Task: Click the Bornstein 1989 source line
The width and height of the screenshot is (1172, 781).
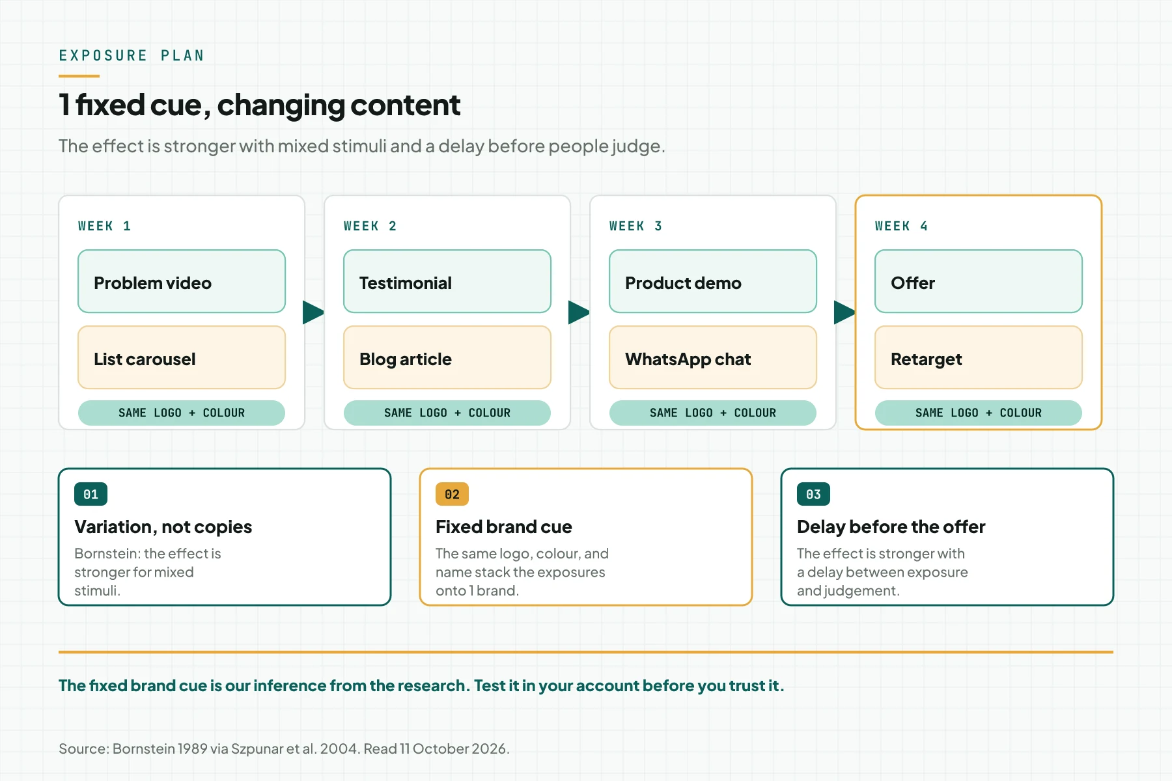Action: [x=284, y=748]
